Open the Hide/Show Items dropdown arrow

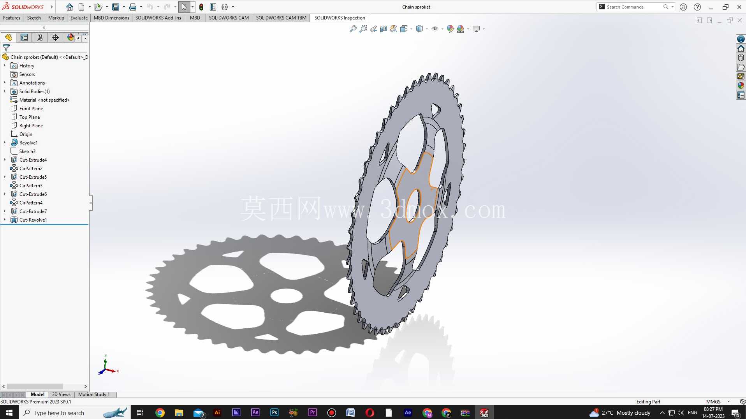point(442,29)
